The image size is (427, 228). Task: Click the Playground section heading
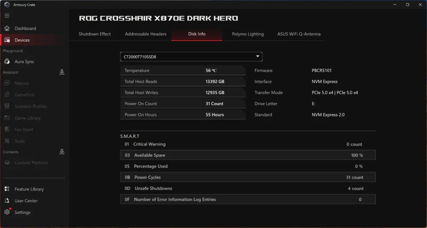[x=13, y=51]
